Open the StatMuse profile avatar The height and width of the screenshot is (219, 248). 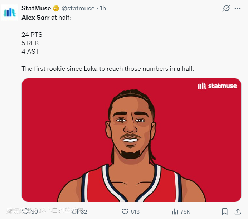[10, 12]
